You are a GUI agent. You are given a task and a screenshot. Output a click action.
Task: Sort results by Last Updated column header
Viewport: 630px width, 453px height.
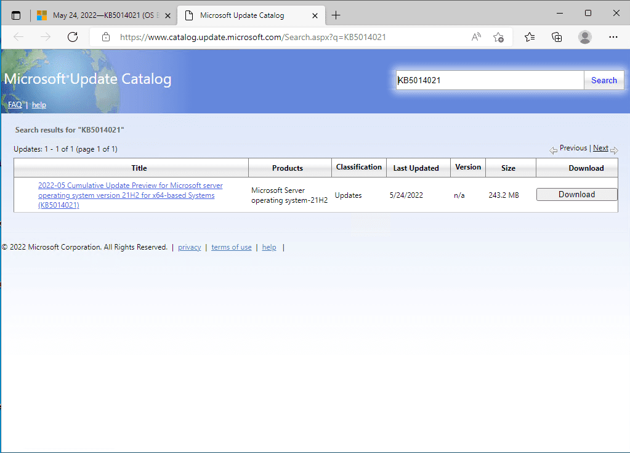click(x=416, y=168)
